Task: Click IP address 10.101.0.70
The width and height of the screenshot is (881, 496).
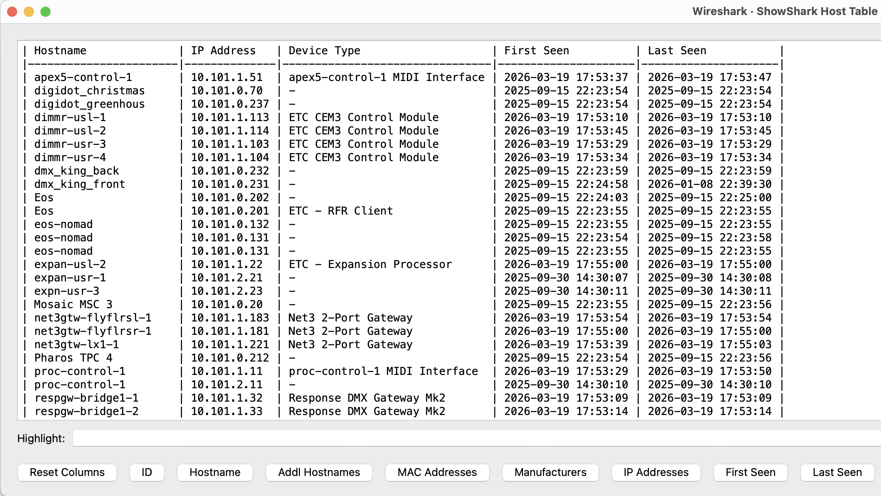Action: coord(227,91)
